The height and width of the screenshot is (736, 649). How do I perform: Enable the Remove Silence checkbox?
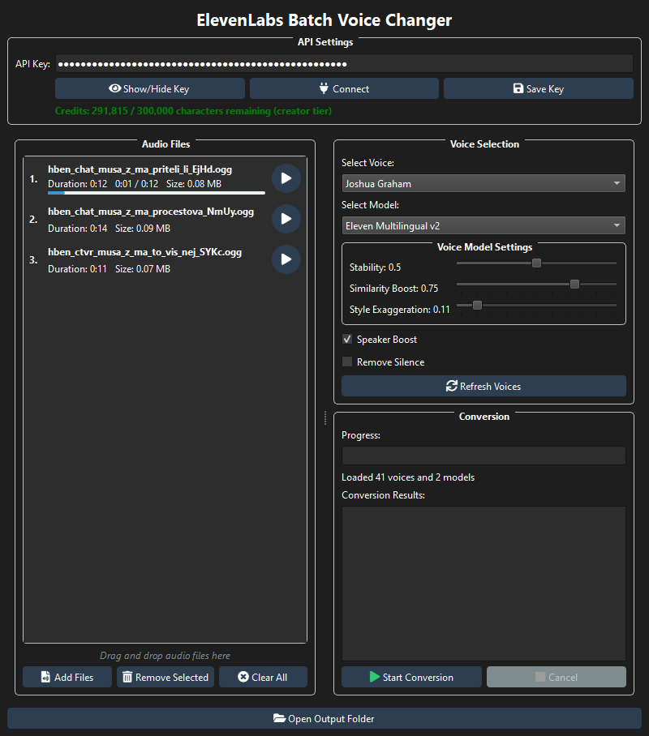(x=347, y=362)
